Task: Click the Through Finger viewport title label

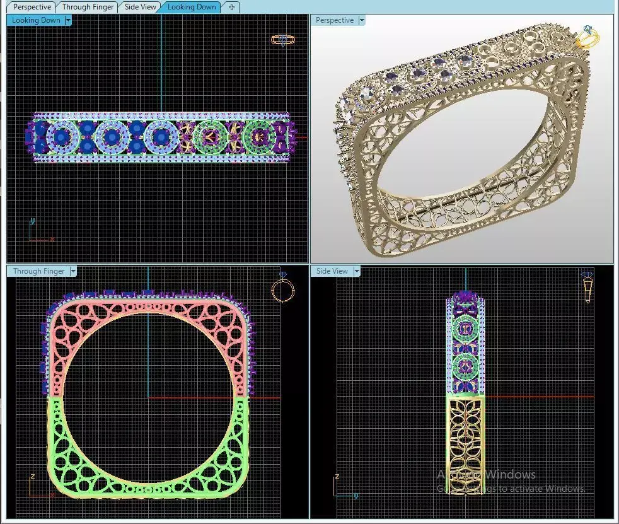Action: click(x=38, y=271)
